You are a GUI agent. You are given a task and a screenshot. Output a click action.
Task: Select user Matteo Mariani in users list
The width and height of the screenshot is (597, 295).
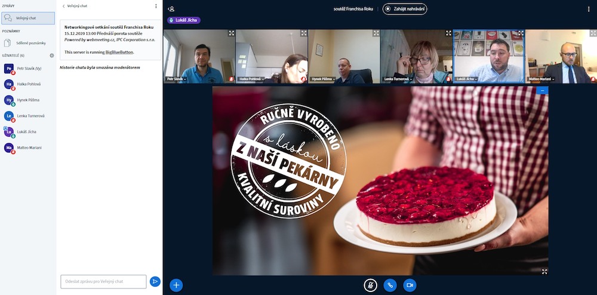pos(28,147)
